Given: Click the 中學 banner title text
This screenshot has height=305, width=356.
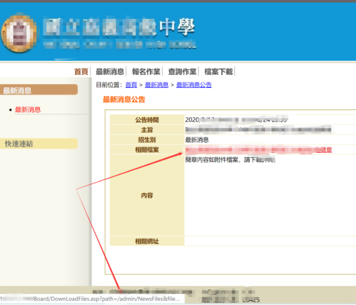Looking at the screenshot, I should (177, 27).
